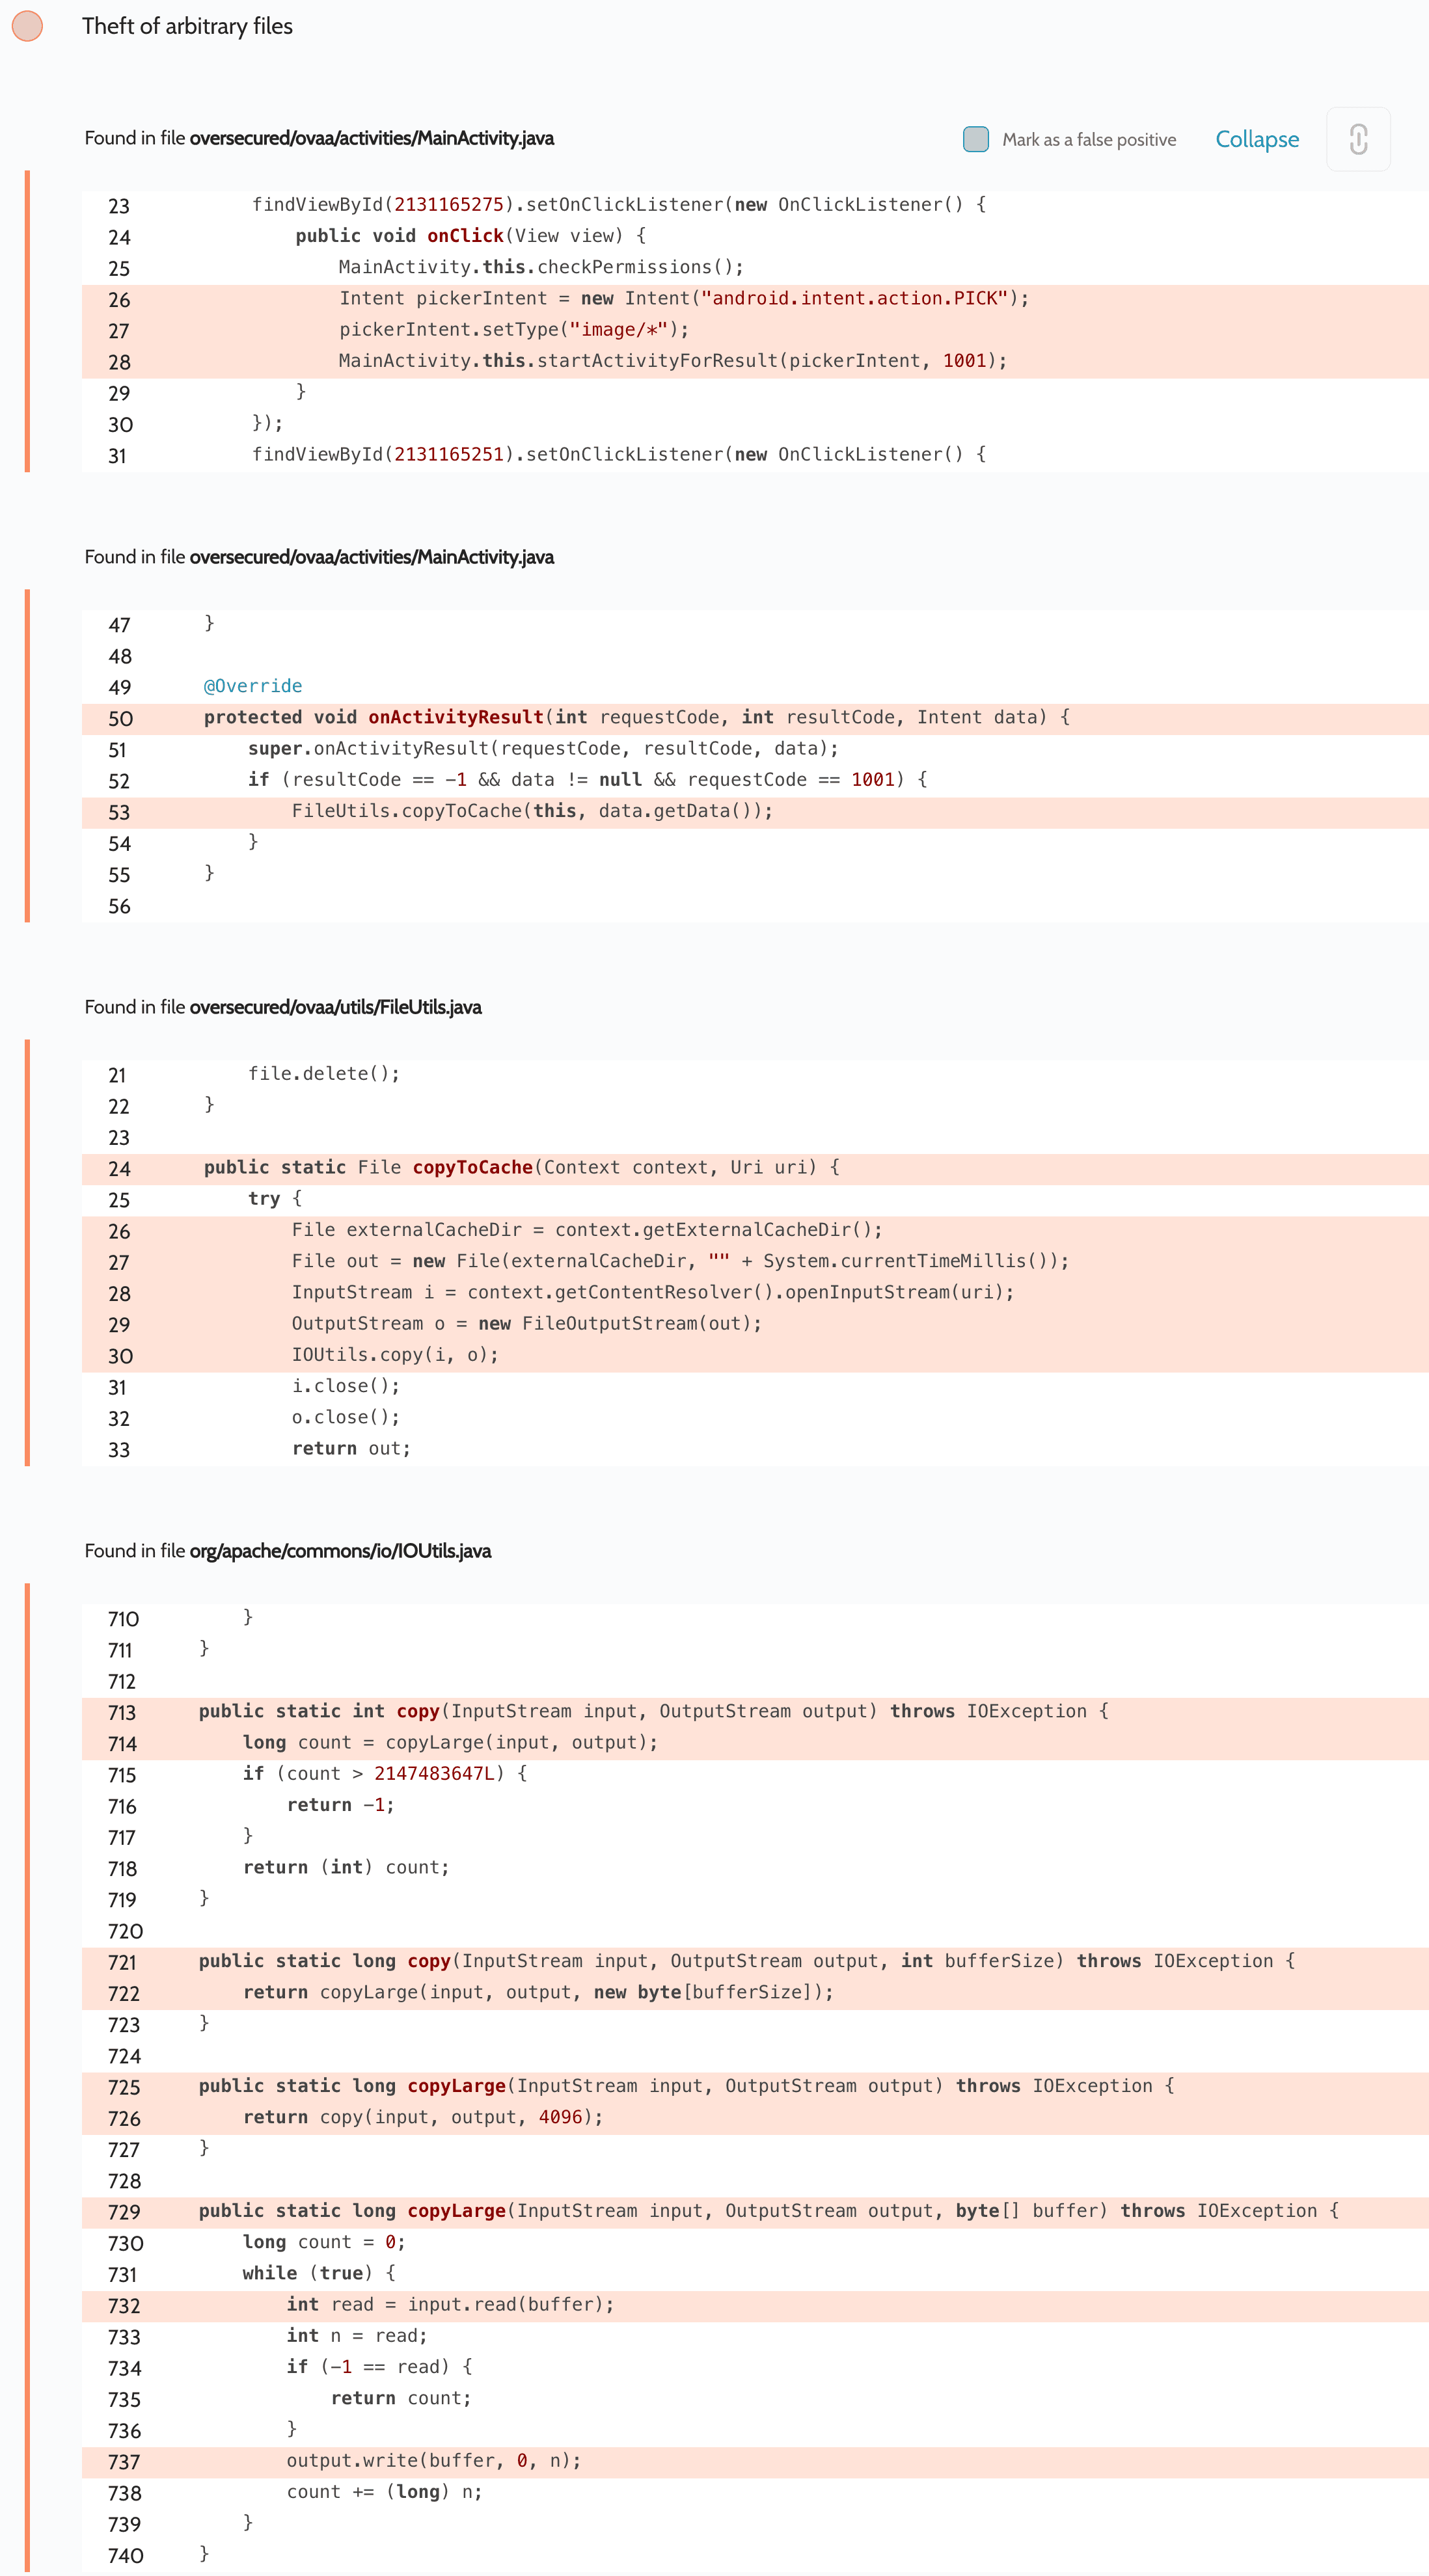1429x2576 pixels.
Task: Click the FileUtils.copyToCache call on line 53
Action: 532,811
